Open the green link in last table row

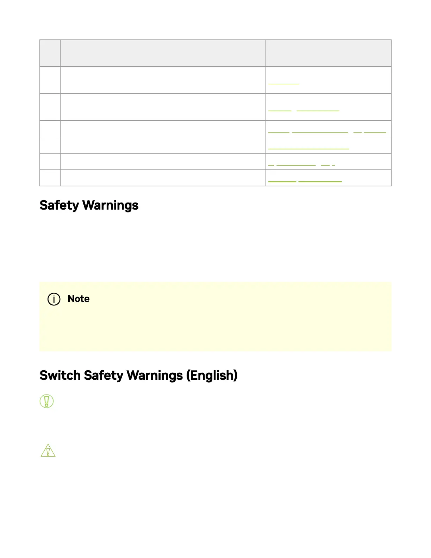305,181
